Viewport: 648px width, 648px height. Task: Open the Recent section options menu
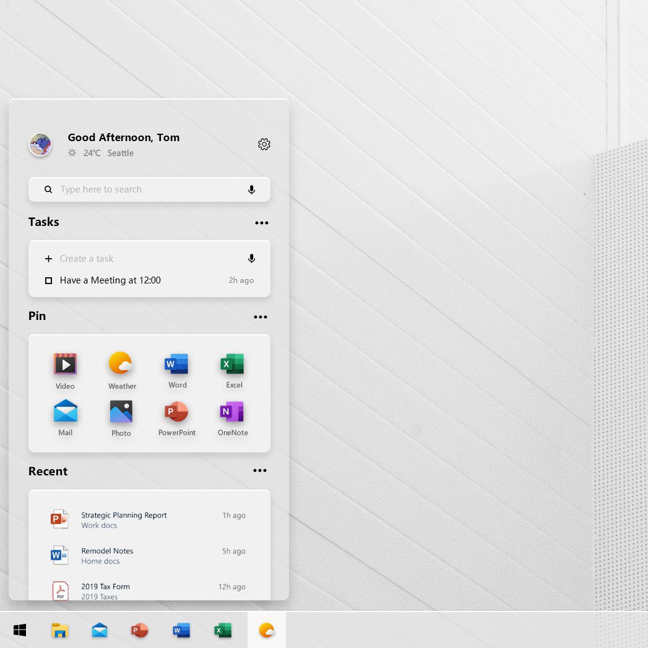click(x=260, y=470)
